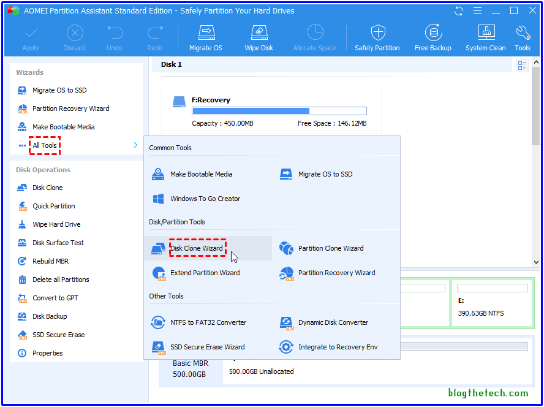Click Convert to GPT in sidebar
544x407 pixels.
coord(55,298)
